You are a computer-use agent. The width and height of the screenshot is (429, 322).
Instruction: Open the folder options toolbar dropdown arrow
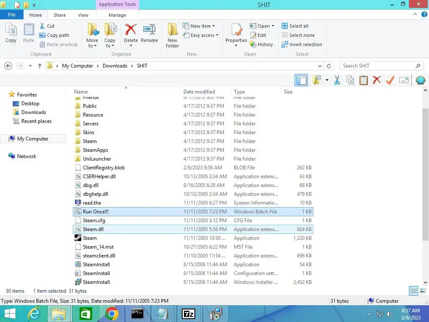coord(327,80)
